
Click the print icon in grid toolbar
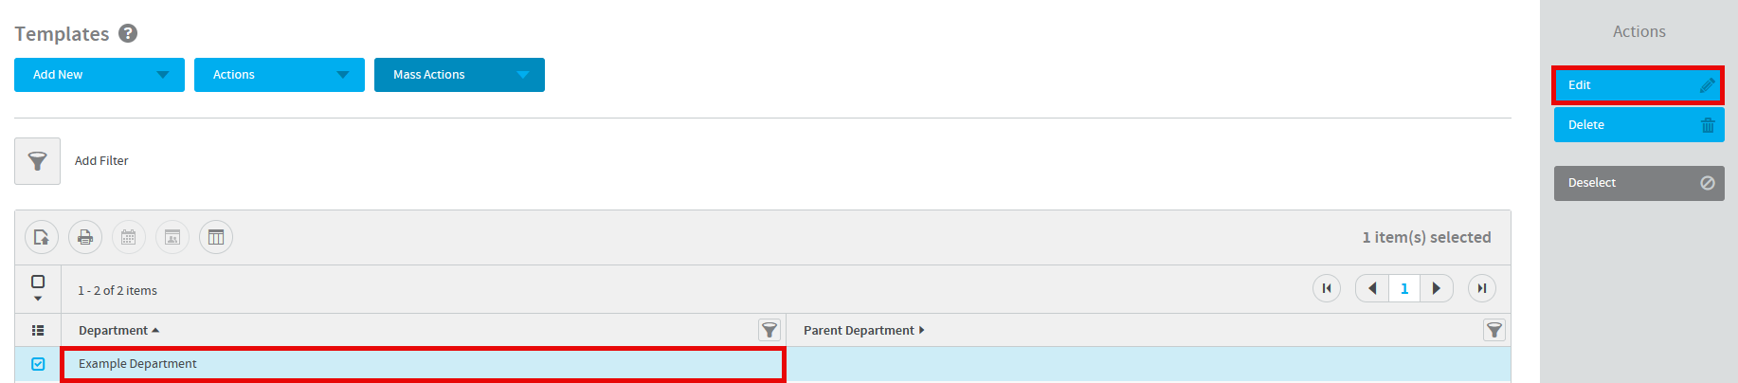85,237
